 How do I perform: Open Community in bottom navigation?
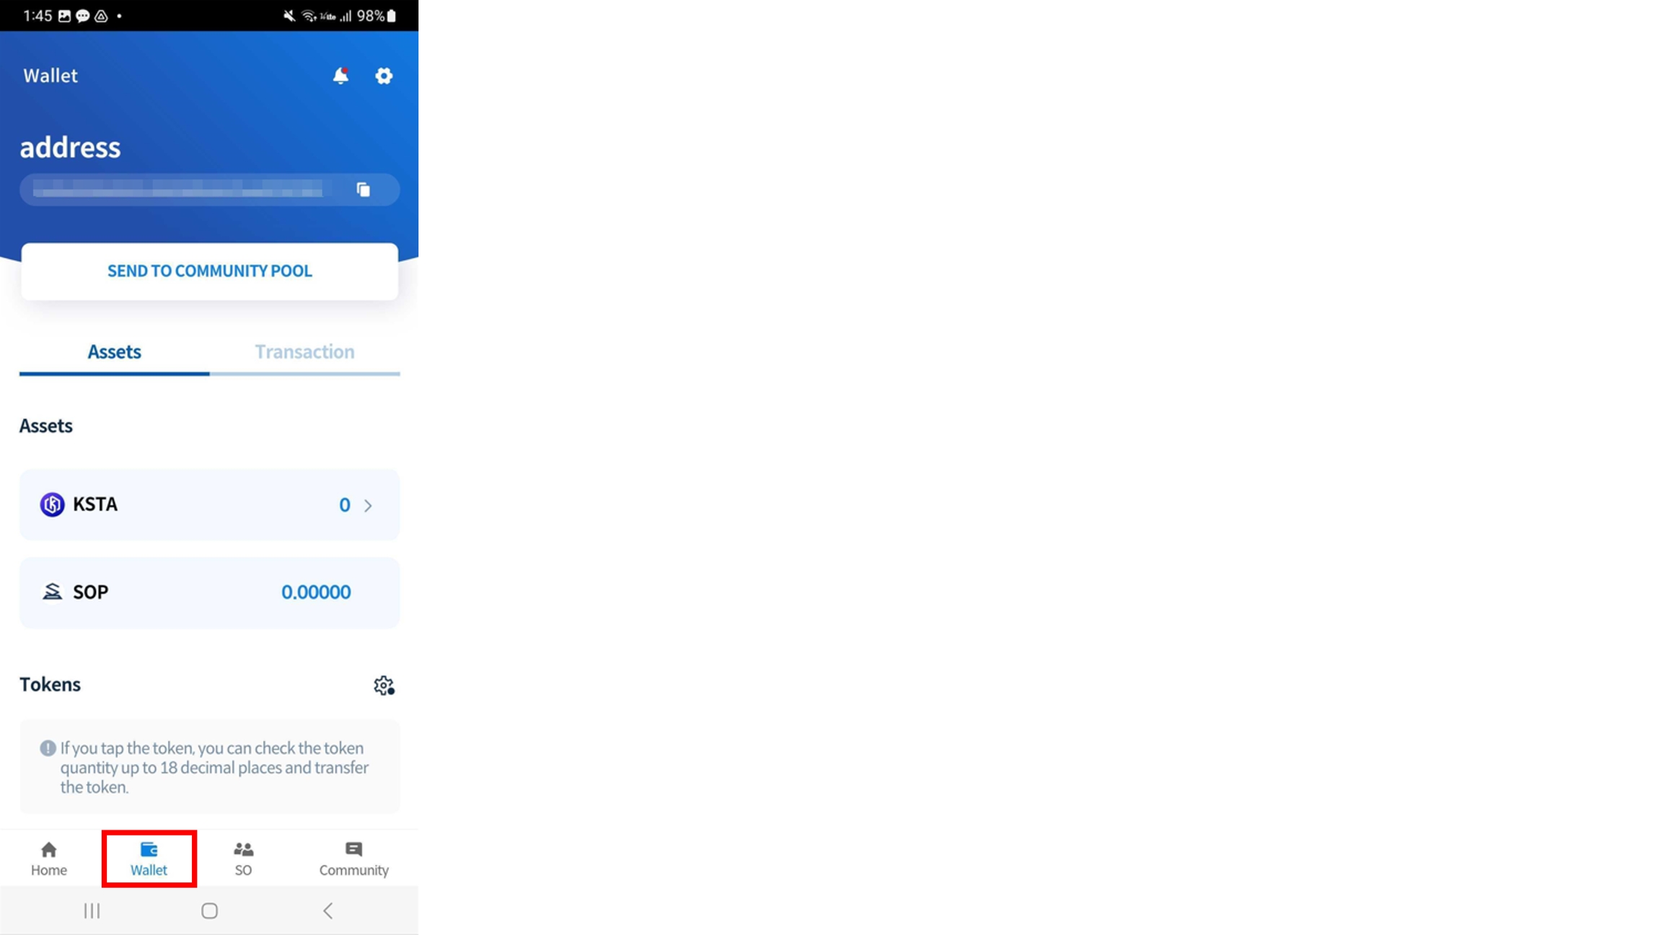[x=353, y=859]
